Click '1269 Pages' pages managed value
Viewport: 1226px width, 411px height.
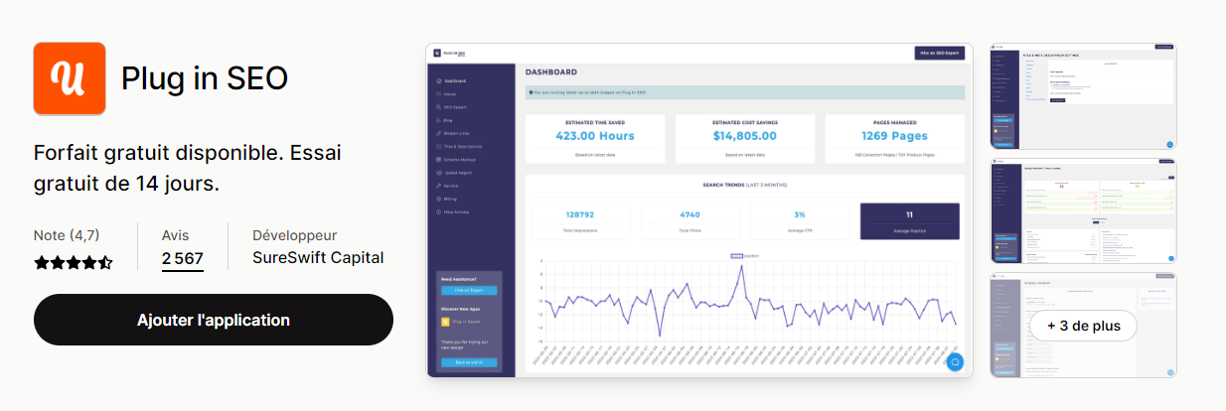[x=895, y=136]
